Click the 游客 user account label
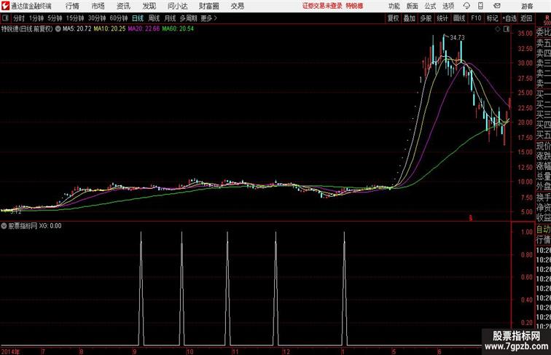 (527, 6)
